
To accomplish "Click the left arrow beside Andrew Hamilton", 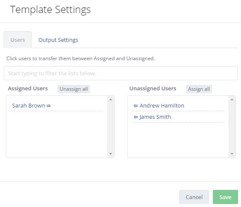I will pos(136,106).
